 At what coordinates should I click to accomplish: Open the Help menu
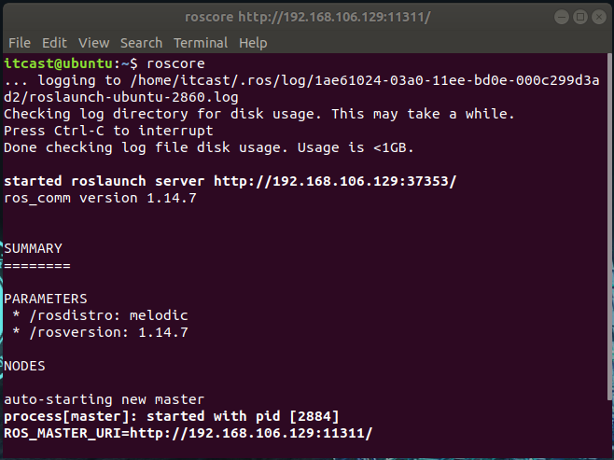253,43
